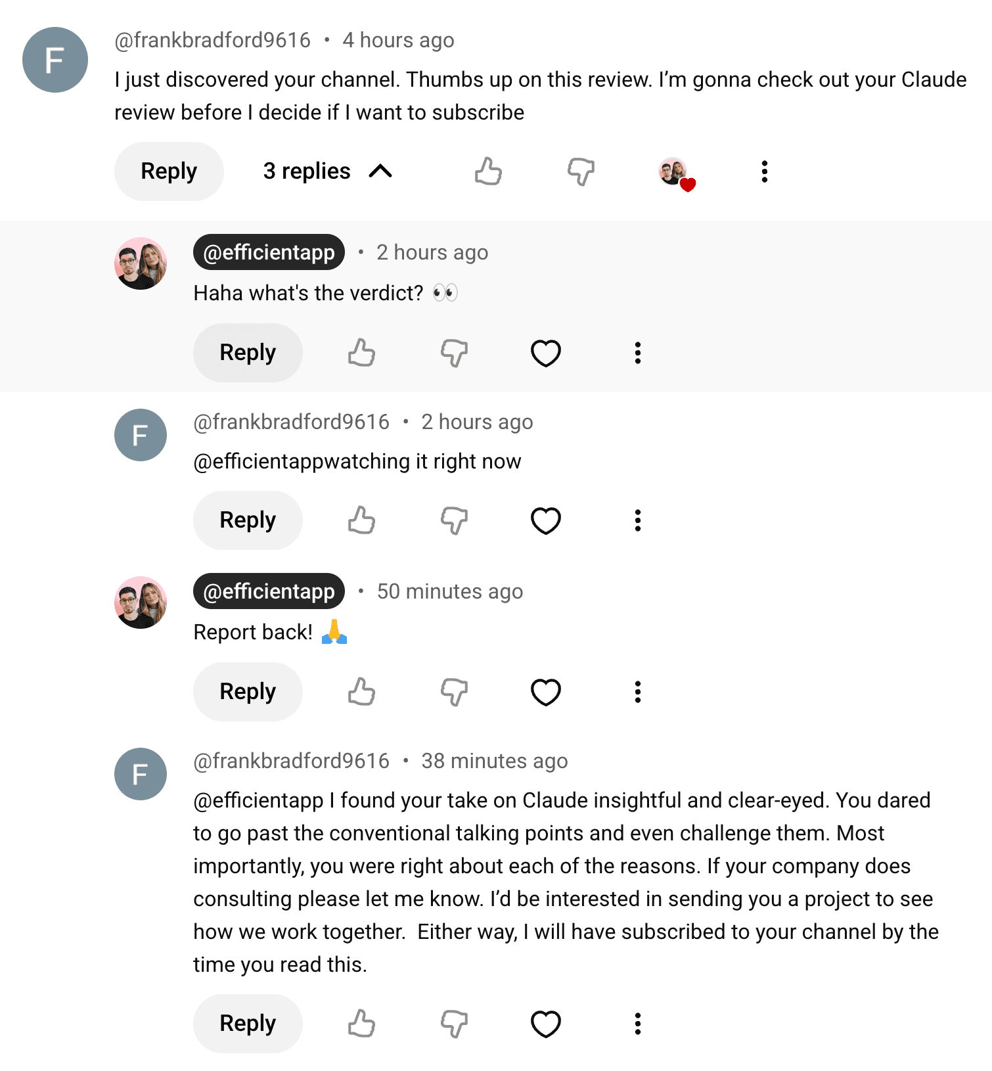Open more options menu on top comment
Image resolution: width=992 pixels, height=1071 pixels.
[764, 171]
